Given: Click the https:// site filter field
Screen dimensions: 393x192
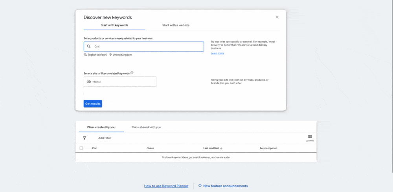Looking at the screenshot, I should [x=120, y=81].
